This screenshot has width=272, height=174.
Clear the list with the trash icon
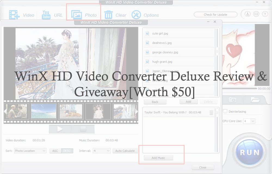click(x=109, y=15)
